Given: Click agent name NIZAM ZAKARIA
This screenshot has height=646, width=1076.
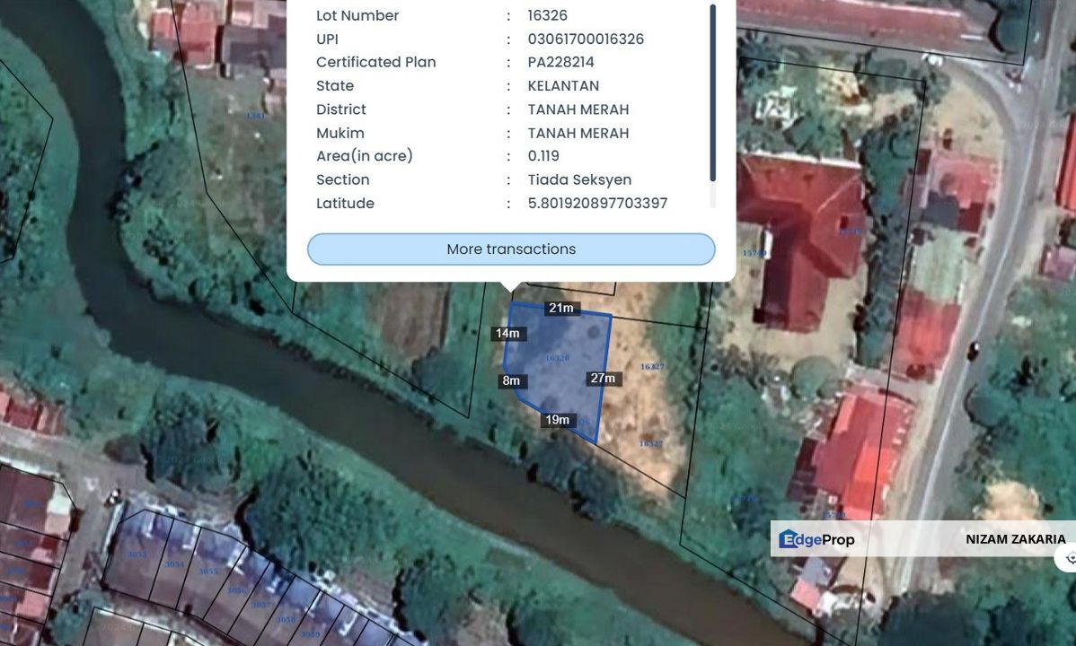Looking at the screenshot, I should (1015, 539).
